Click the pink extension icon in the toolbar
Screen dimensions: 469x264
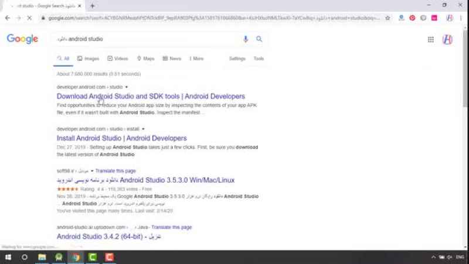[434, 18]
